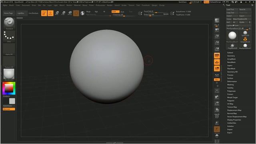
Task: Activate the Rotate transform icon
Action: [x=70, y=13]
